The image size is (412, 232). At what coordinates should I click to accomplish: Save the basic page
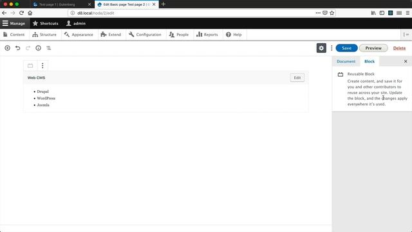point(346,48)
